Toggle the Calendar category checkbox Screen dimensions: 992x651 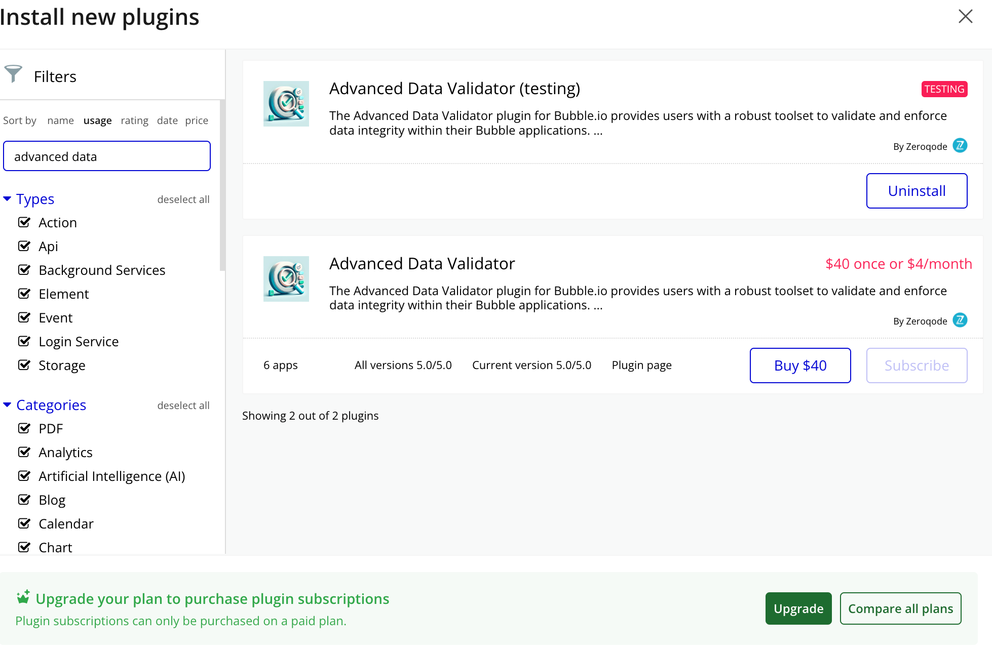[x=24, y=523]
